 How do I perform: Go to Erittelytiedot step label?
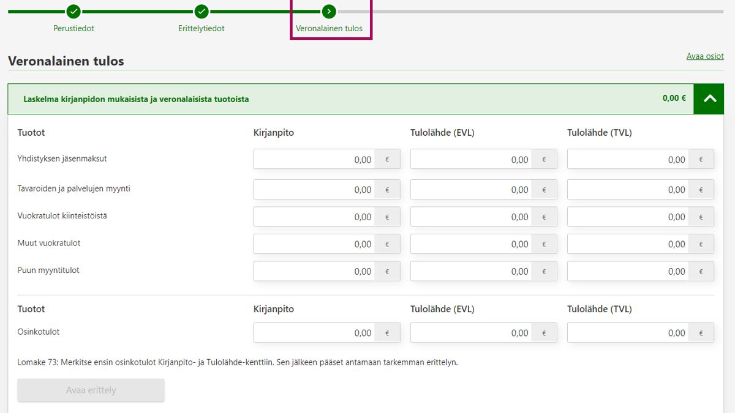202,28
